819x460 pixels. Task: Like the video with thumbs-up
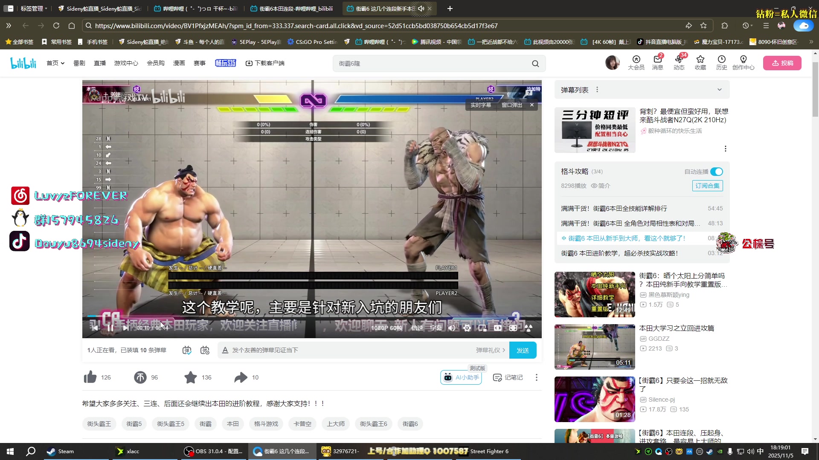[90, 377]
